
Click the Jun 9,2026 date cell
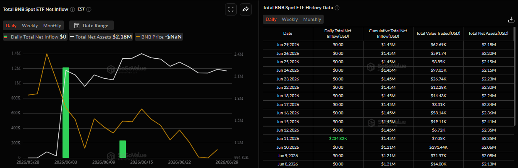[288, 156]
